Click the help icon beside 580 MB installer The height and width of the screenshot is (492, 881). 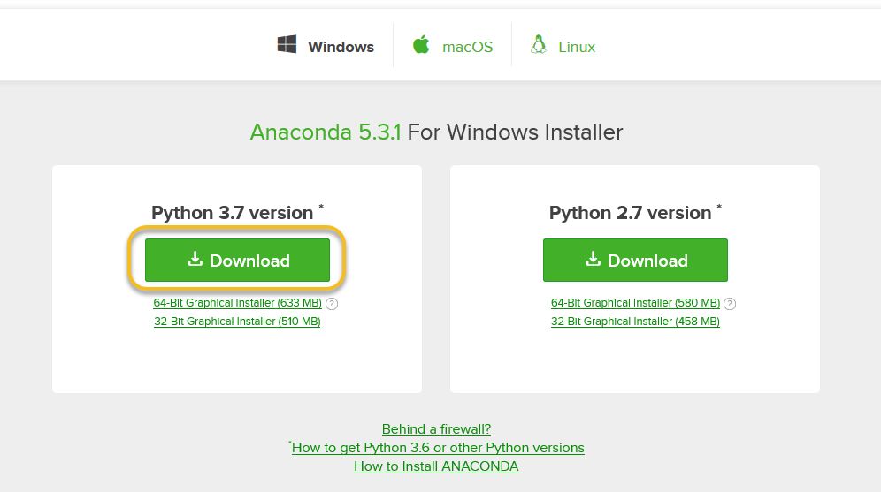pos(729,304)
